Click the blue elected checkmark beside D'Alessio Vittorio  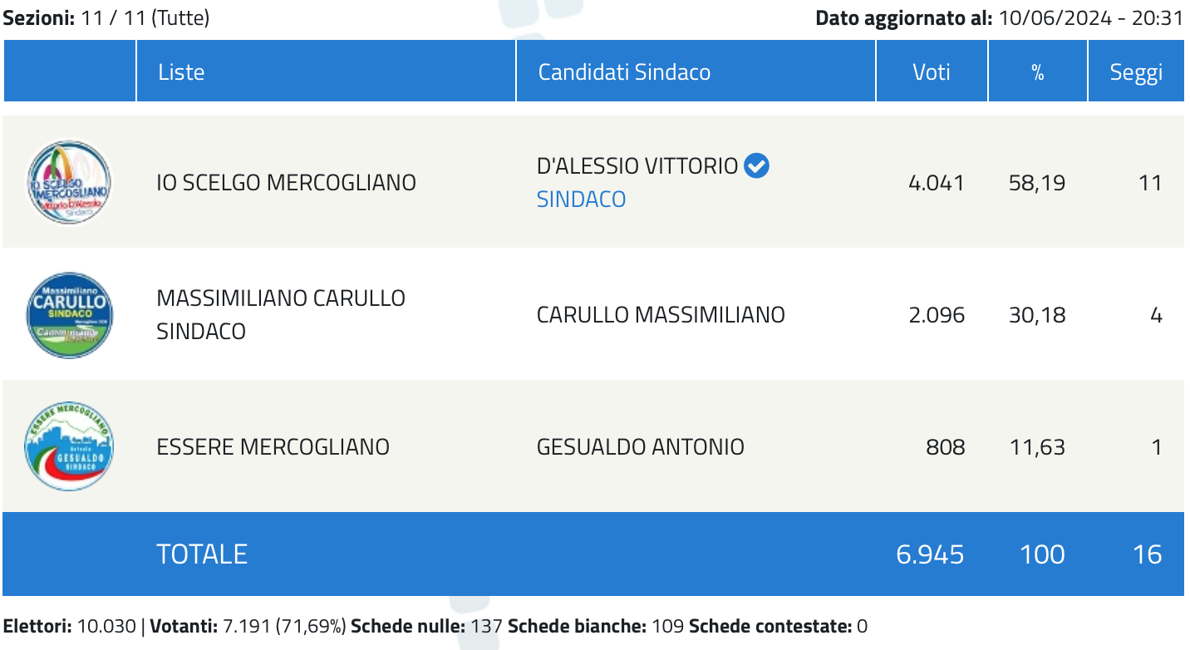756,166
